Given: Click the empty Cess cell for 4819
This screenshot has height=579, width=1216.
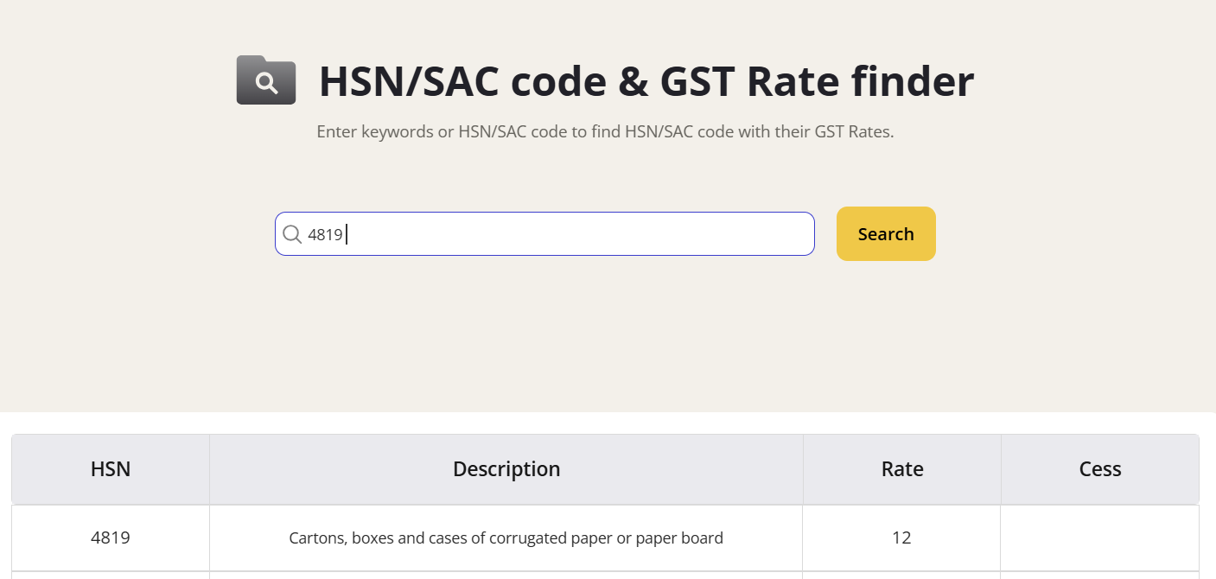Looking at the screenshot, I should 1099,538.
